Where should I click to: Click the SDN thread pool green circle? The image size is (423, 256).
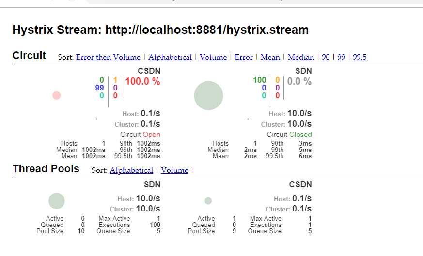point(57,201)
